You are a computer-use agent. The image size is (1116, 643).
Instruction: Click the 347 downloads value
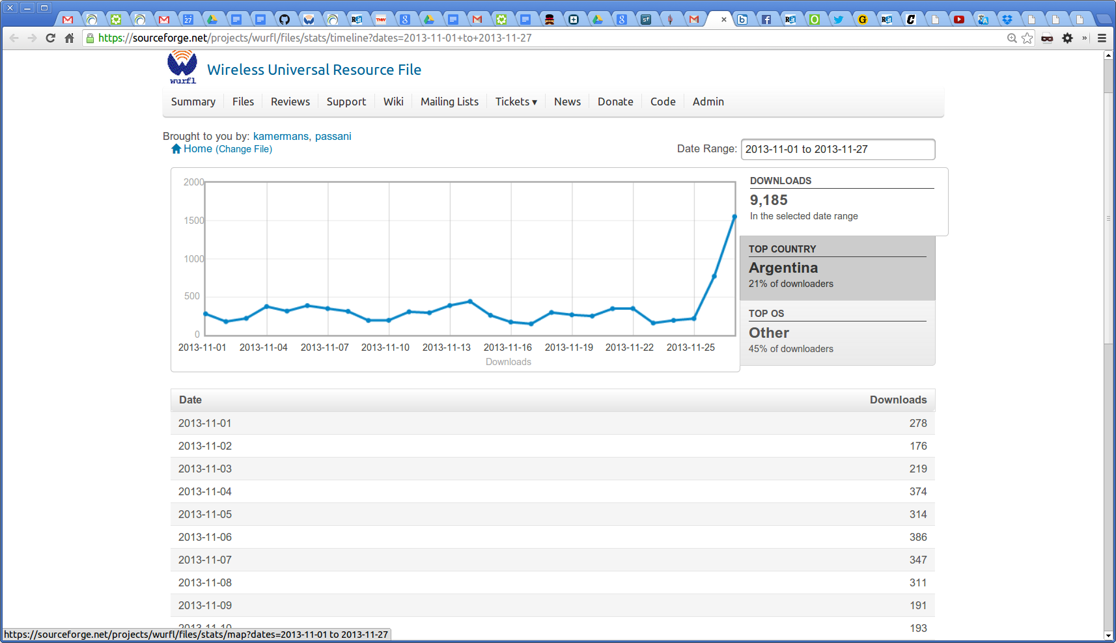[918, 560]
